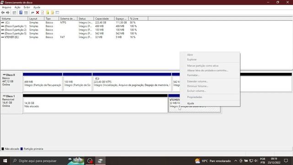Click the POR PTB language indicator
Image resolution: width=293 pixels, height=165 pixels.
point(262,161)
